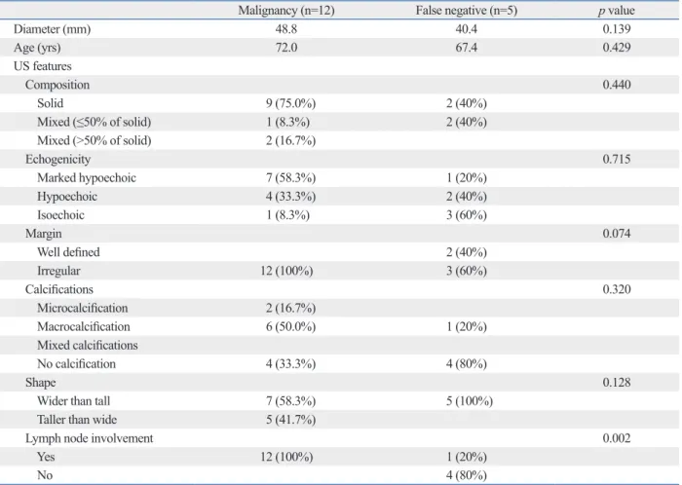
Task: Select '1 (20%)' in Macrocalcification row
Action: [x=467, y=327]
